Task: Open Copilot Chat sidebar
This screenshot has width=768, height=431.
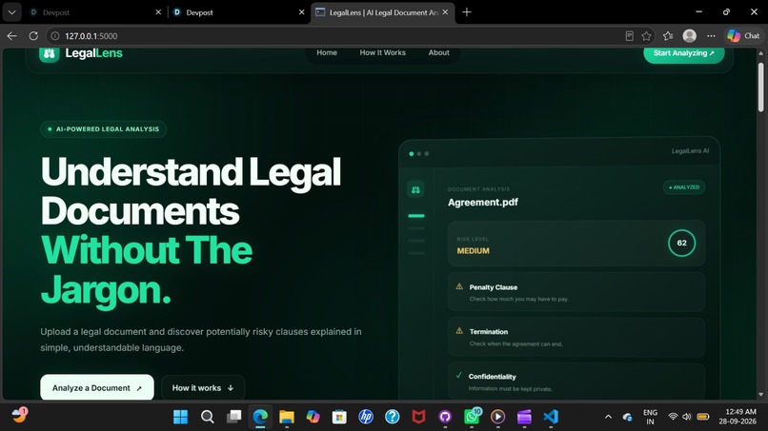Action: tap(743, 36)
